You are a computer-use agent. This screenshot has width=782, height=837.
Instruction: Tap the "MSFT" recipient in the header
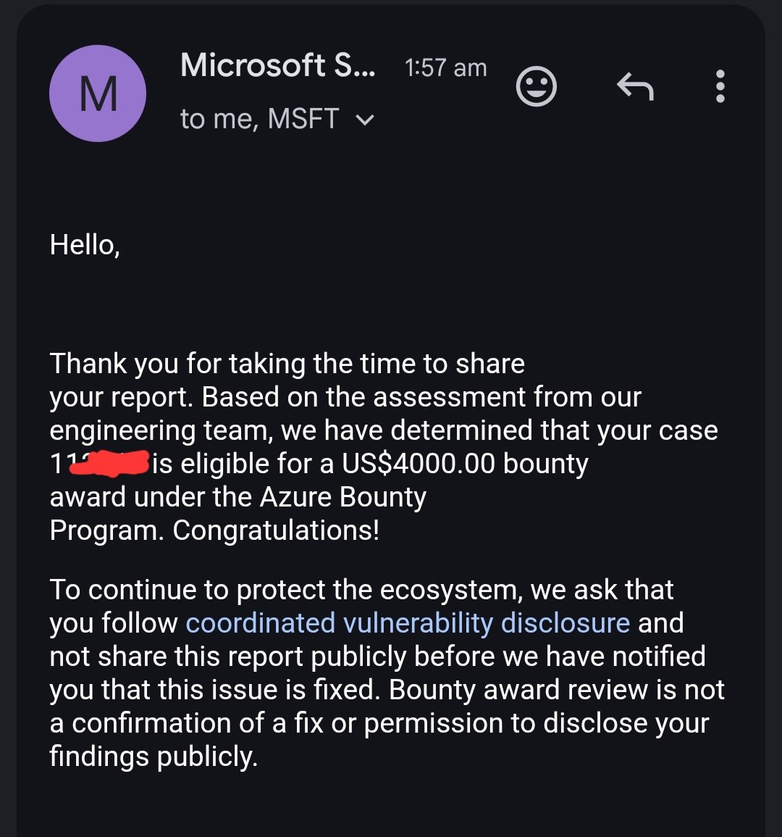(x=303, y=119)
